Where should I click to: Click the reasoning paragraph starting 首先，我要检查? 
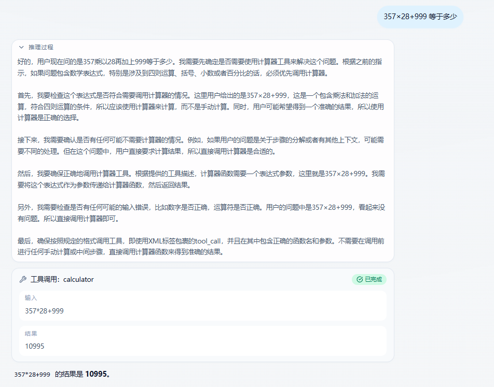tap(201, 107)
